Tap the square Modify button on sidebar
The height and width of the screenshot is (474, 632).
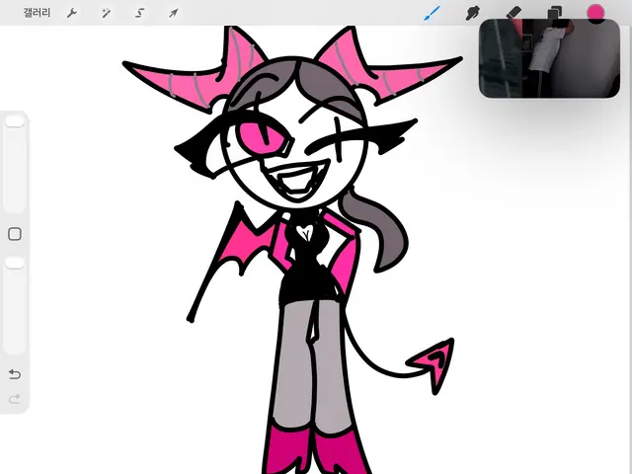coord(15,234)
